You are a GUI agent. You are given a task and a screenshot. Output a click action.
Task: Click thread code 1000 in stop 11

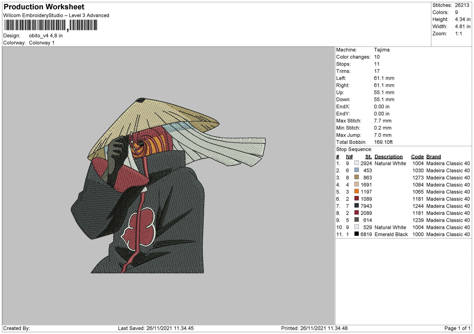(x=418, y=235)
